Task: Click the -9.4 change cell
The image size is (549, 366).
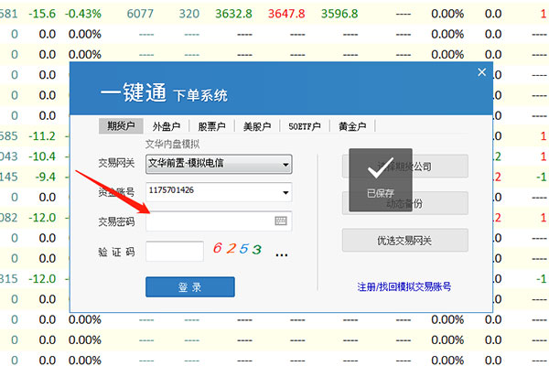Action: 46,177
